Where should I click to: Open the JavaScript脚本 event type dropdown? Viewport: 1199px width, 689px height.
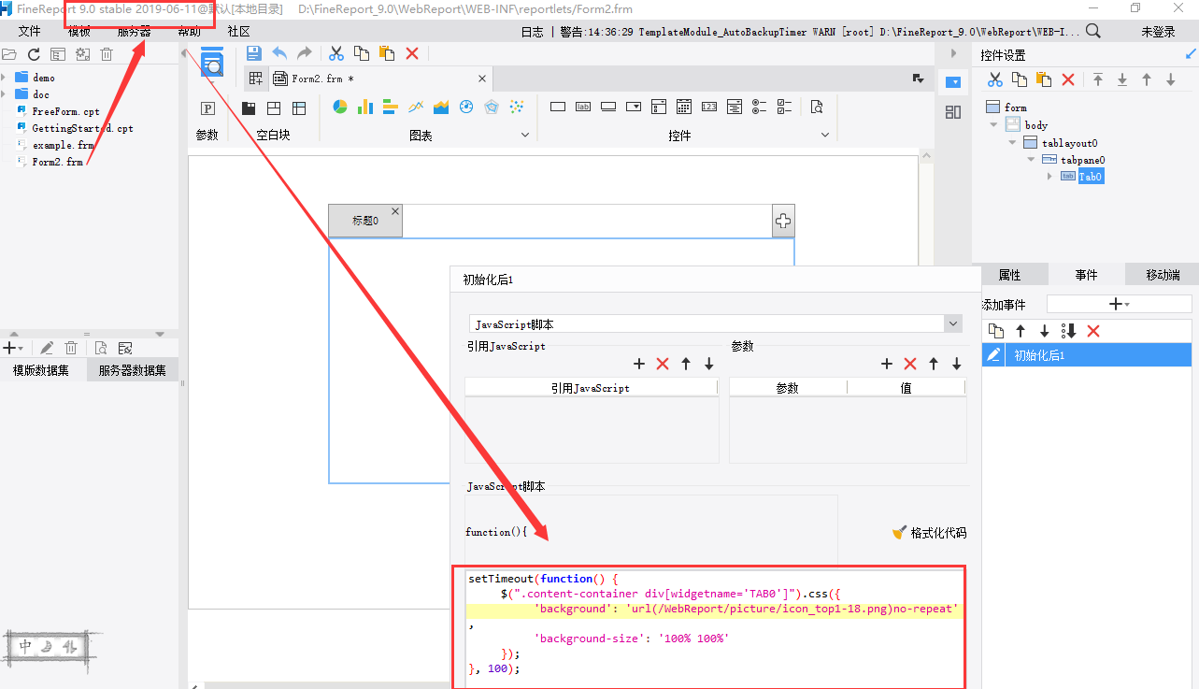[x=953, y=323]
